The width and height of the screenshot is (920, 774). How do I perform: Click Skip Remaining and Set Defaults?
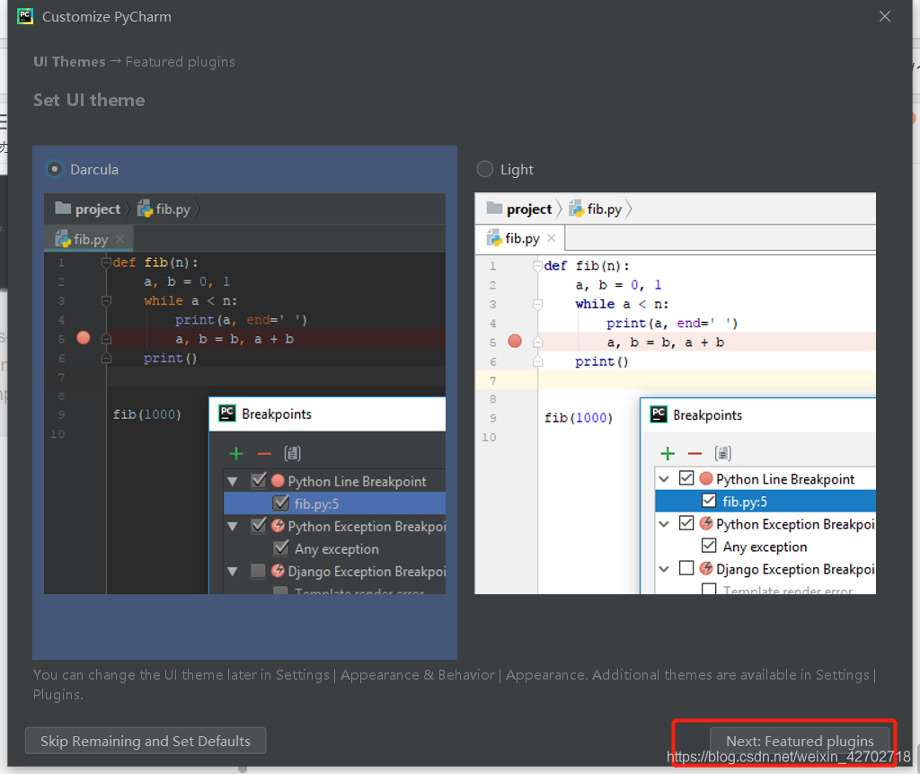(146, 741)
